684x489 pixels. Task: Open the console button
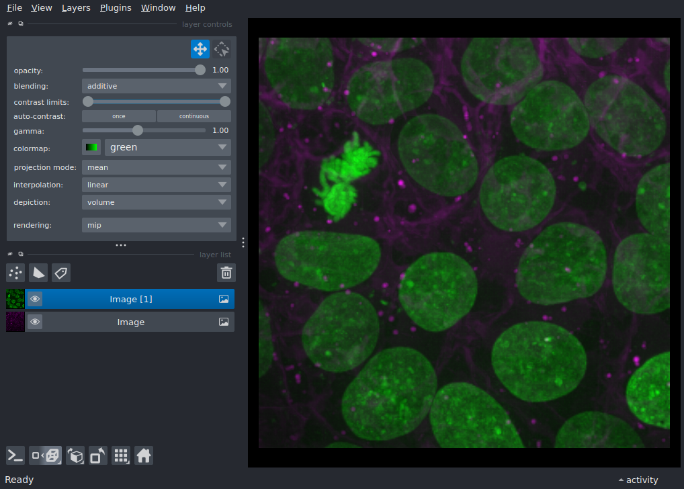(x=15, y=455)
